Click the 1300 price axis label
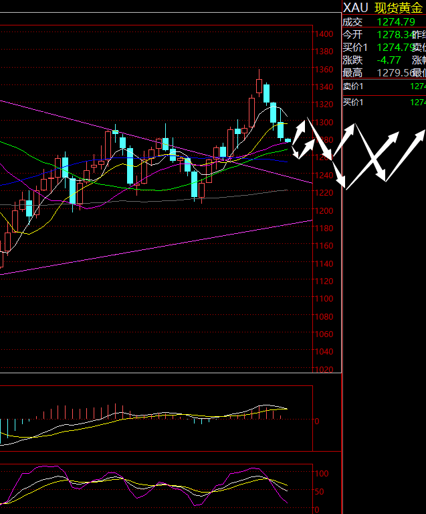This screenshot has width=426, height=514. pos(324,122)
